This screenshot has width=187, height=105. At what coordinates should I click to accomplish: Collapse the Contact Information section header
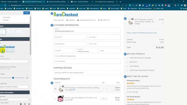tap(15, 92)
